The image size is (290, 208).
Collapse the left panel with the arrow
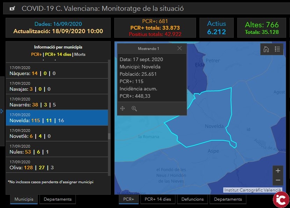[2, 111]
